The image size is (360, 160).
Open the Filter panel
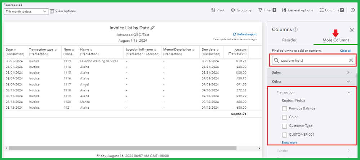(x=267, y=10)
